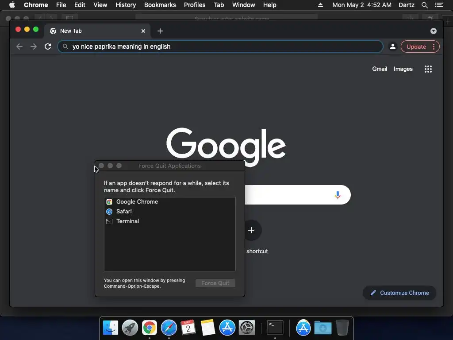Click the Chrome window yellow minimize button

tap(27, 29)
